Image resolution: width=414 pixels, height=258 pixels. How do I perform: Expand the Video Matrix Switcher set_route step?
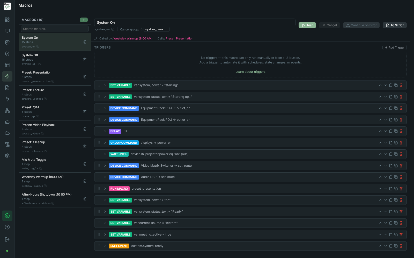105,166
